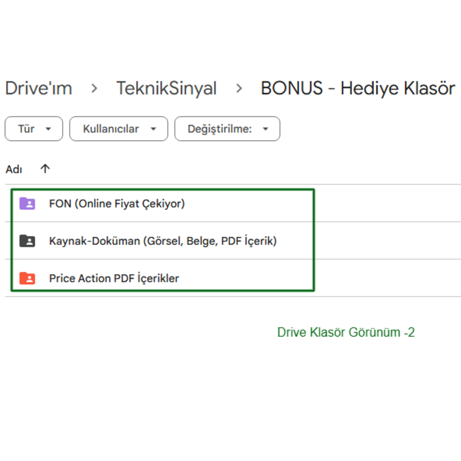Select "Price Action PDF İçerikler" folder name
The height and width of the screenshot is (461, 461).
(x=114, y=278)
